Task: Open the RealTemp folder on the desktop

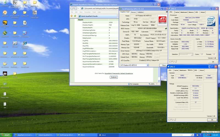Action: [x=15, y=65]
